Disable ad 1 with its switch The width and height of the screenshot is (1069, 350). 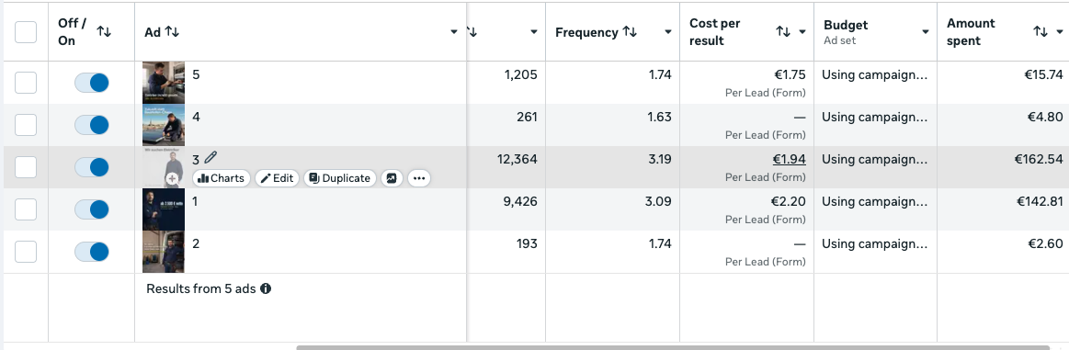click(92, 209)
